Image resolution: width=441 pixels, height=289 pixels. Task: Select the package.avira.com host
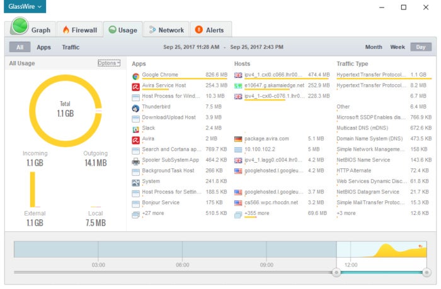[266, 139]
